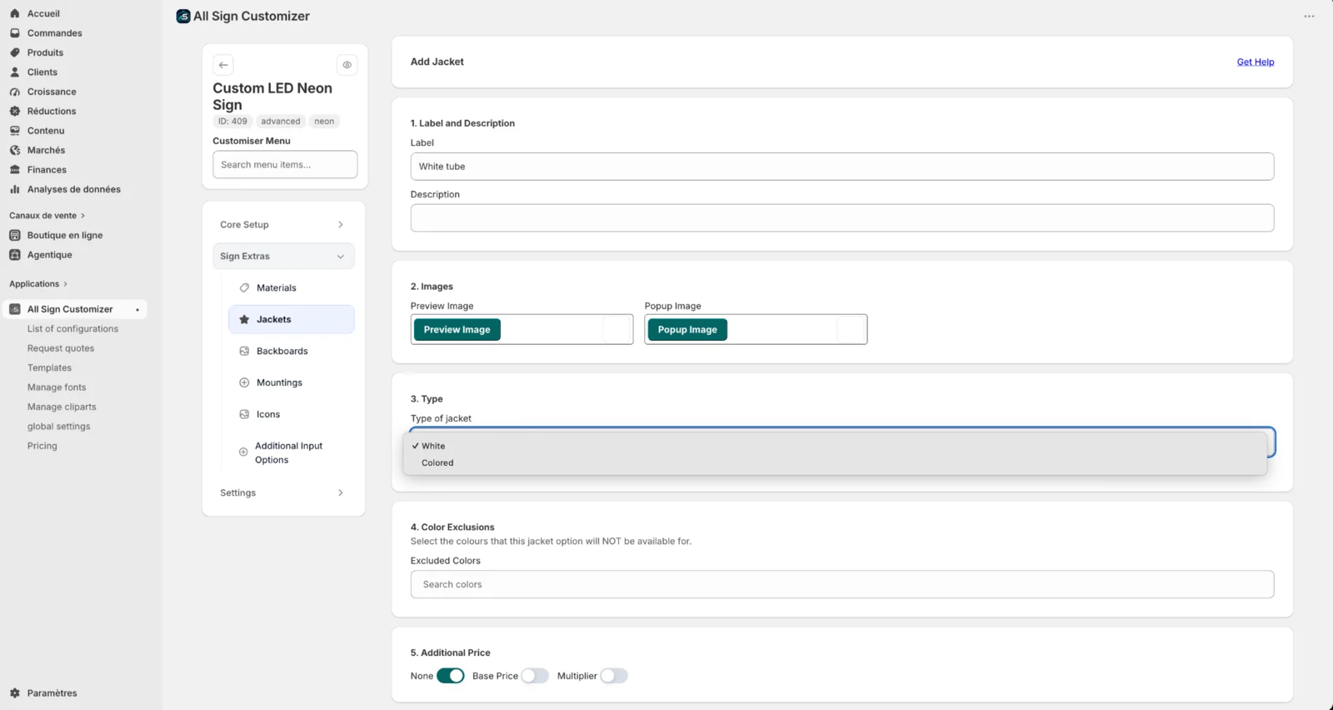The image size is (1333, 710).
Task: Click the Agentique icon in sidebar
Action: click(14, 255)
